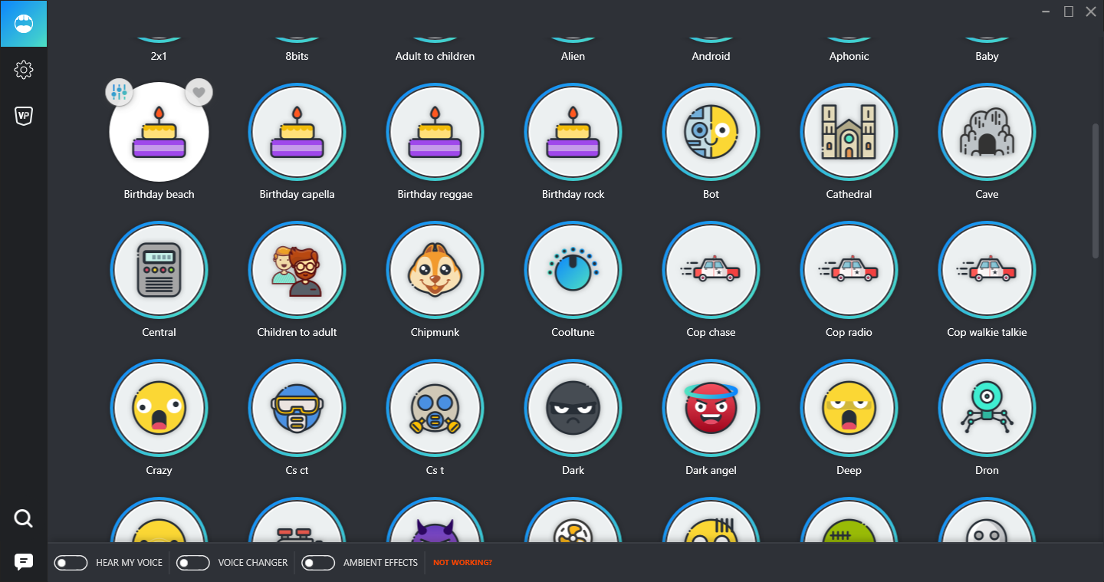Open equalizer sliders on Birthday beach
The image size is (1104, 582).
click(119, 93)
